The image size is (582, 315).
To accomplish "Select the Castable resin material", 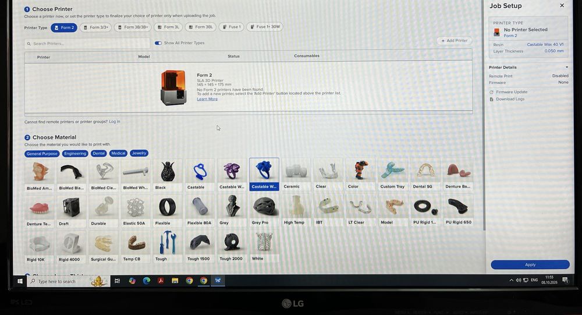I will click(200, 175).
